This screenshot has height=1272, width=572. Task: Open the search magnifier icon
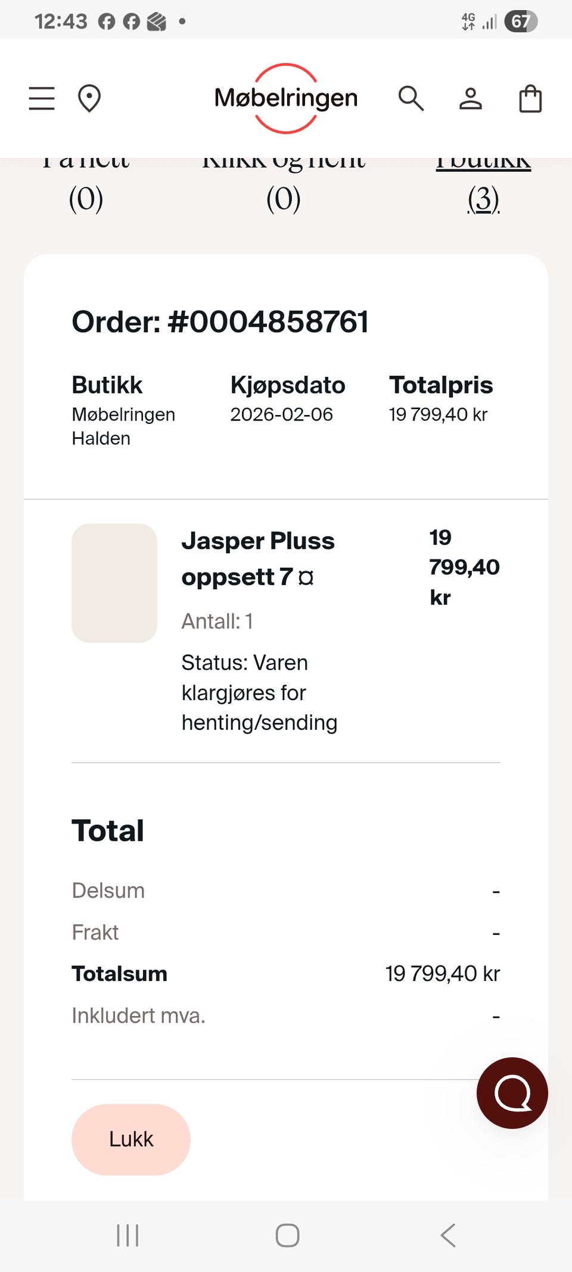click(411, 98)
